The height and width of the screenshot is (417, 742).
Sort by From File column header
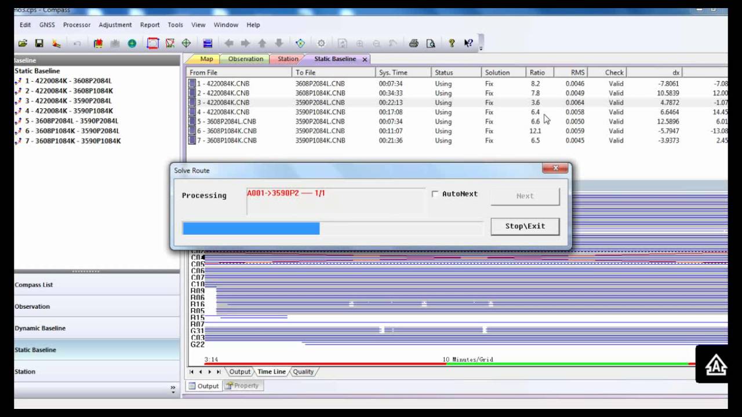(239, 72)
